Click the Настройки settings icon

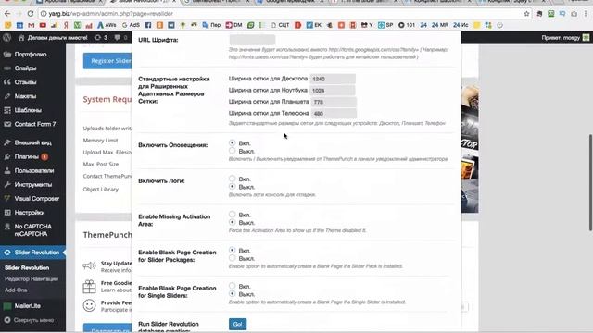7,213
